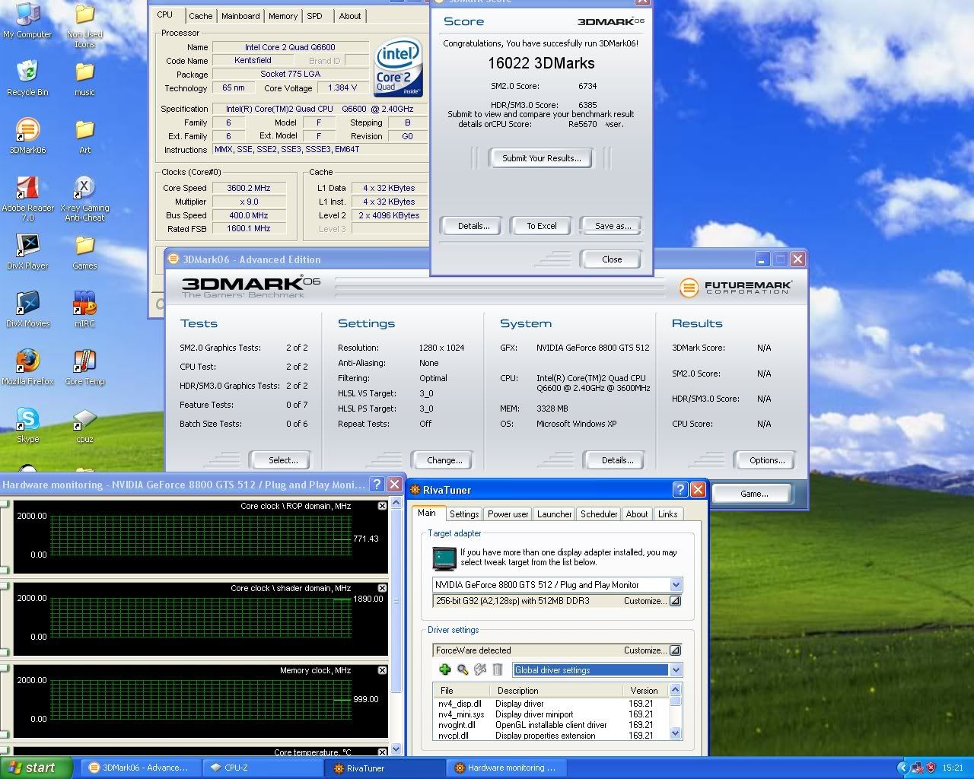Image resolution: width=974 pixels, height=779 pixels.
Task: Click the Submit Your Results button
Action: (x=542, y=158)
